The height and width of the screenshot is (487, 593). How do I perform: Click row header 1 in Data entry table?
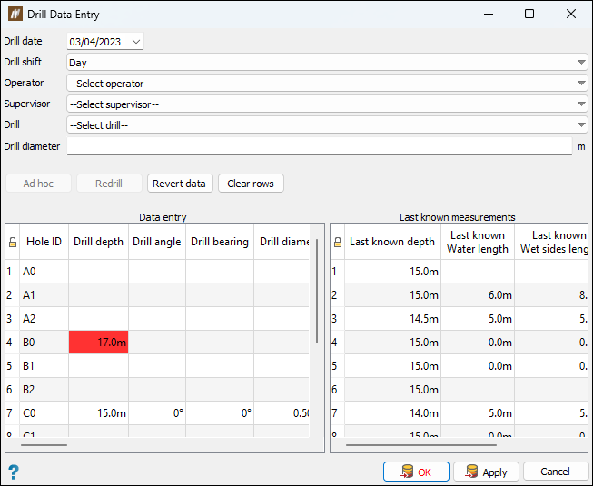13,272
